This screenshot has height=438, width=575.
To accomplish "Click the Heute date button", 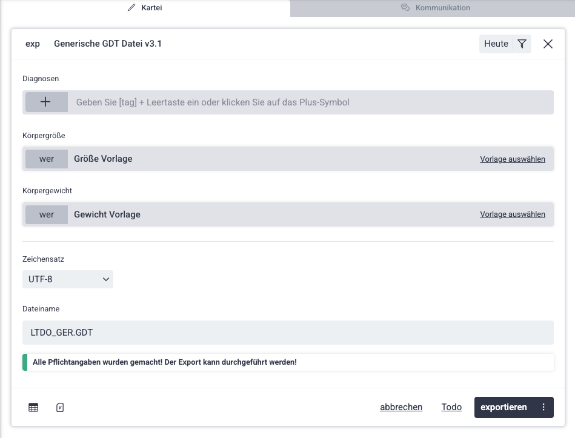I will click(496, 44).
